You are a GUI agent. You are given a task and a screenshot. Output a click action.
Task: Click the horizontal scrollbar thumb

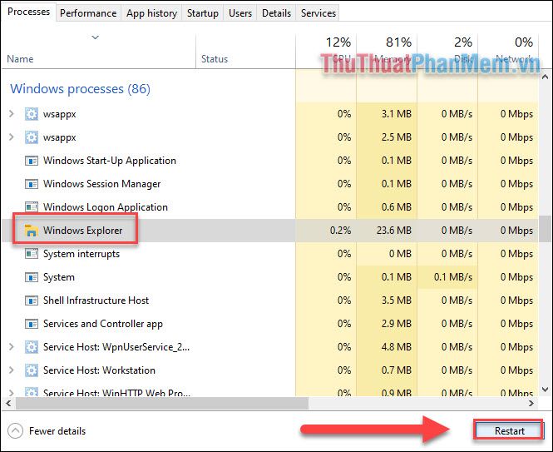coord(162,403)
